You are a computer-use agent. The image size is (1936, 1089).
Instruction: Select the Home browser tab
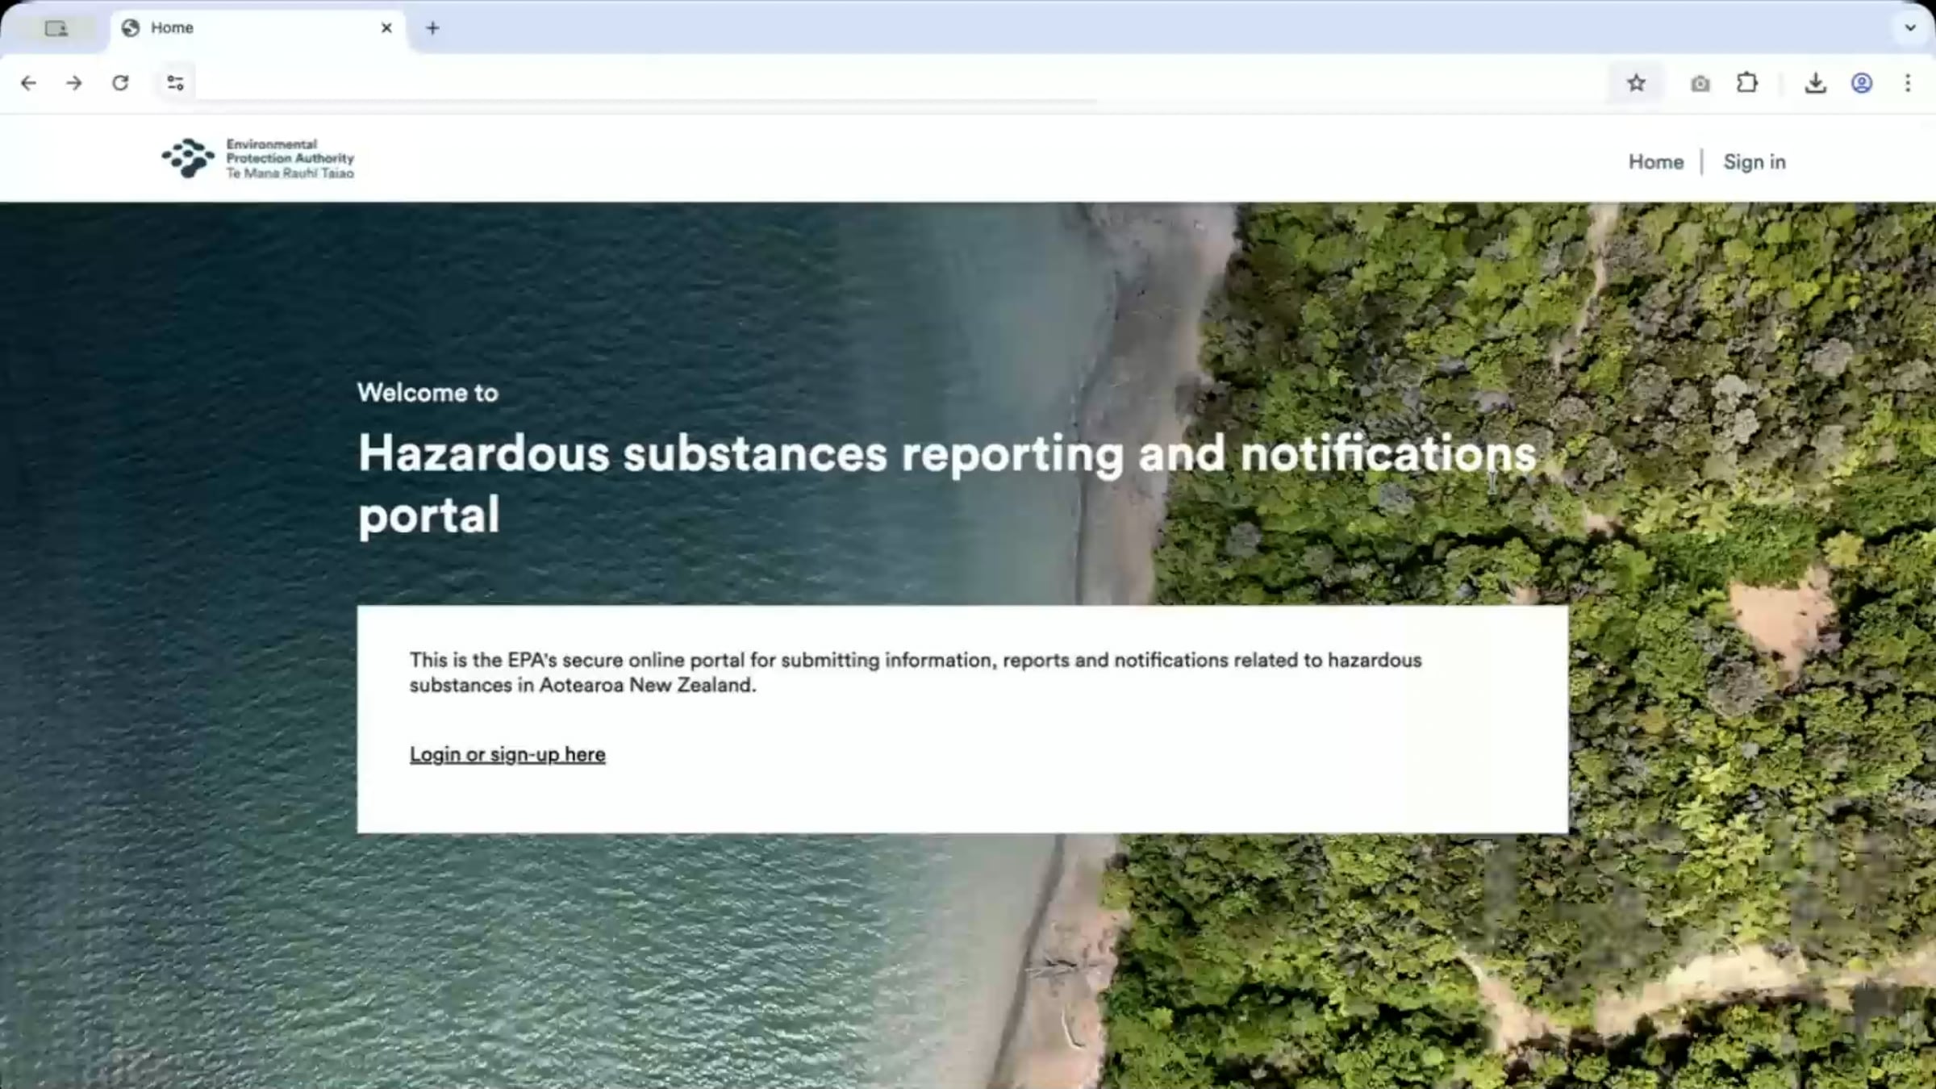click(257, 29)
